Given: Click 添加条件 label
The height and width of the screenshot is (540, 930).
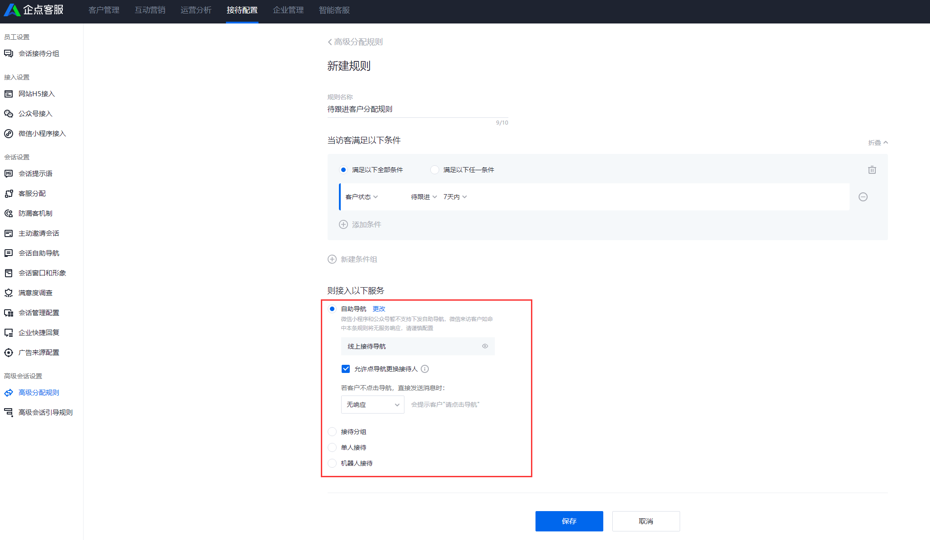Looking at the screenshot, I should [367, 224].
